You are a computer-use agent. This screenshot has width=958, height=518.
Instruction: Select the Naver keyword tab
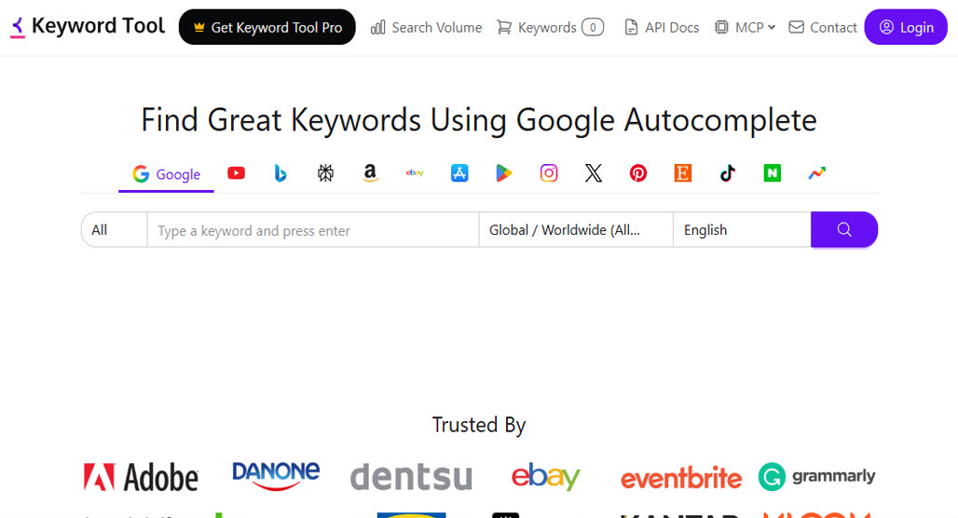tap(773, 173)
